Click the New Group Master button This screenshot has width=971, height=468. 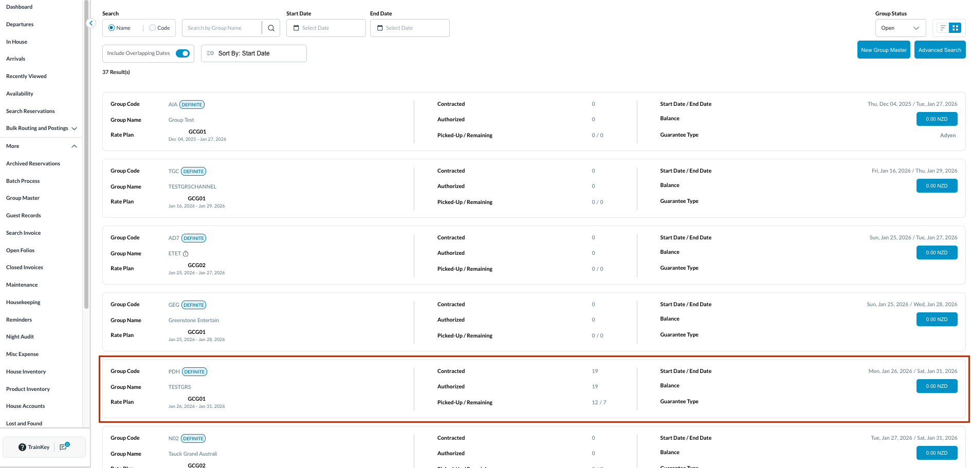pyautogui.click(x=884, y=50)
